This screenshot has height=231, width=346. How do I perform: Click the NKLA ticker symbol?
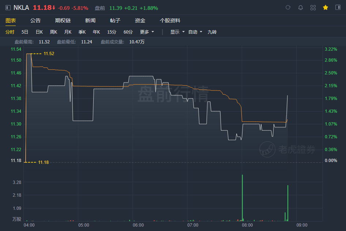pyautogui.click(x=21, y=8)
